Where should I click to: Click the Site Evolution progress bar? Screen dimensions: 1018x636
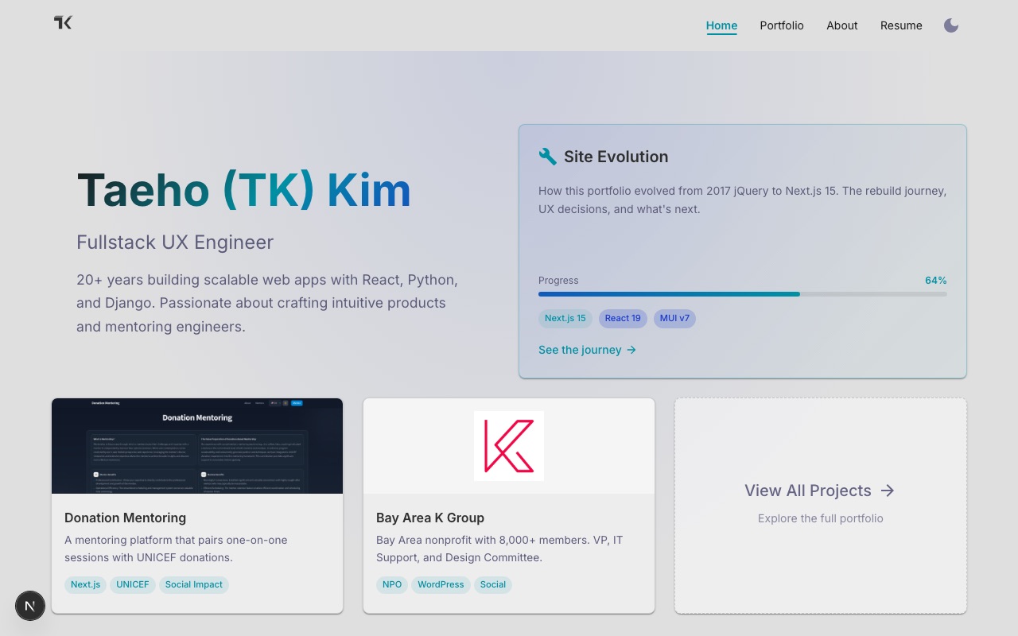[743, 294]
